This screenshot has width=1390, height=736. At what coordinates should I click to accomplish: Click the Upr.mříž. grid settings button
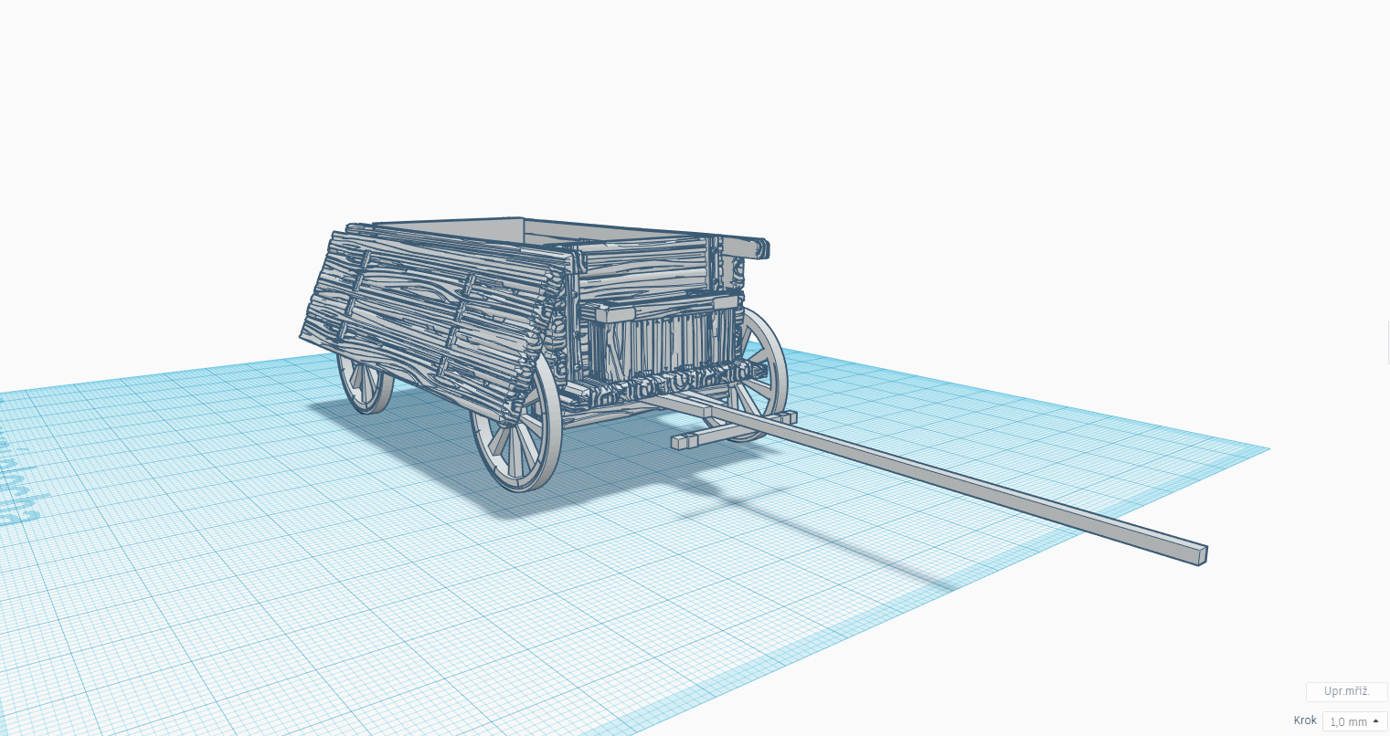click(1347, 692)
